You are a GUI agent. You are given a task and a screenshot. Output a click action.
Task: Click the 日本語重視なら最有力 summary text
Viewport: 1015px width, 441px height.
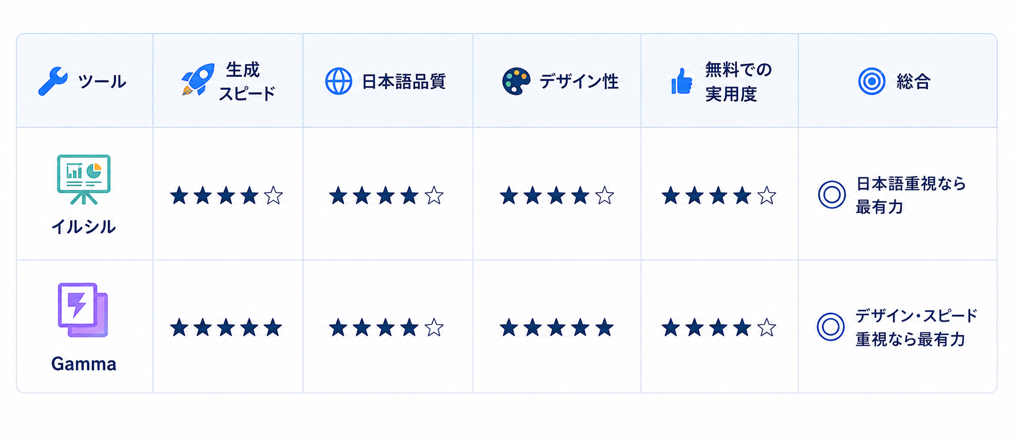pyautogui.click(x=911, y=195)
